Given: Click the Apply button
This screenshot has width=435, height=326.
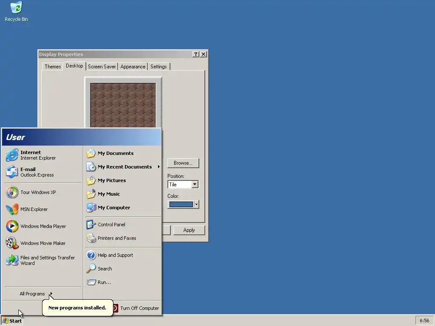Looking at the screenshot, I should pyautogui.click(x=189, y=230).
